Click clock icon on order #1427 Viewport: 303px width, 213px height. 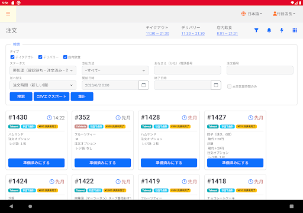pos(250,118)
